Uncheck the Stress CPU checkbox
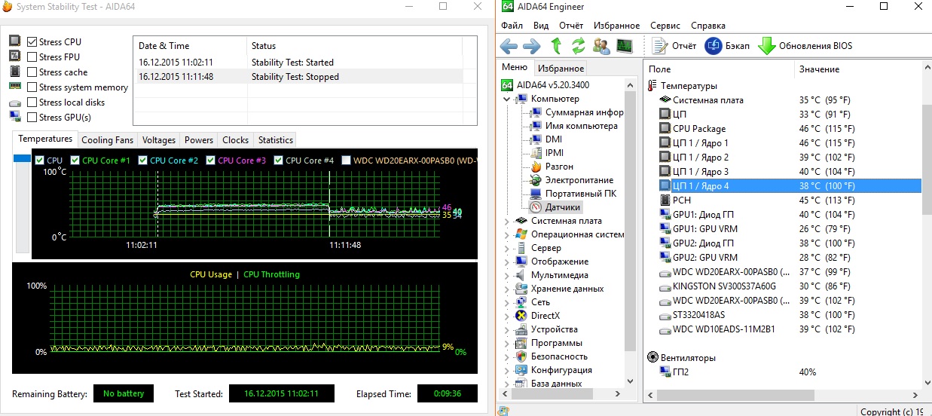932x416 pixels. (32, 42)
